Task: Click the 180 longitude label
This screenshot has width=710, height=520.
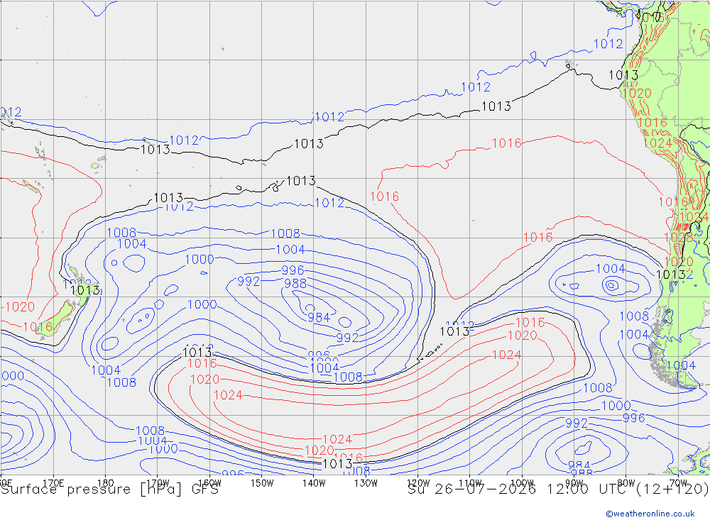Action: tap(106, 483)
